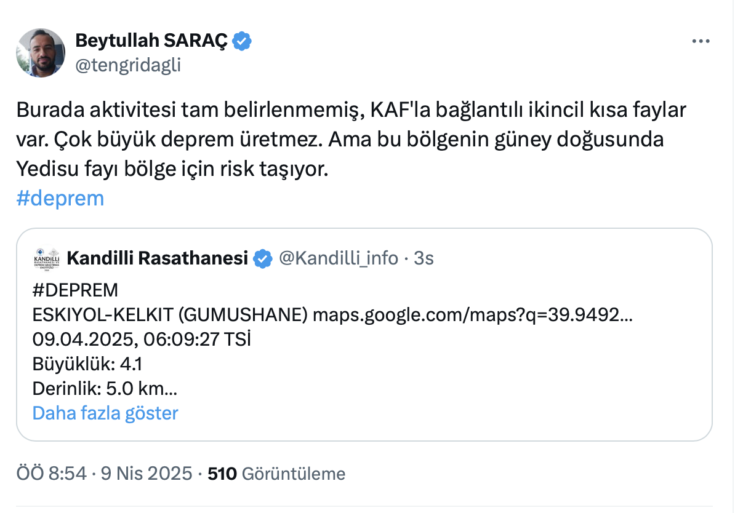The height and width of the screenshot is (513, 735).
Task: Click the #DEPREM tag in quoted tweet
Action: 74,290
